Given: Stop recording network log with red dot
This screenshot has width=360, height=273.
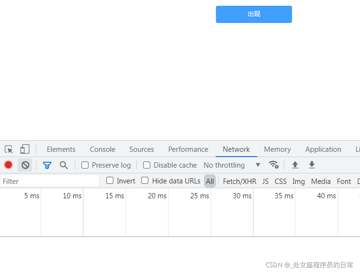Looking at the screenshot, I should 9,165.
